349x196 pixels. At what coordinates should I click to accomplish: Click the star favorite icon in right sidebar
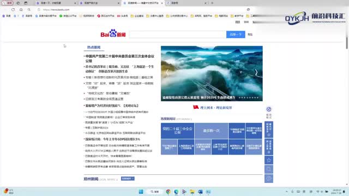pos(269,160)
